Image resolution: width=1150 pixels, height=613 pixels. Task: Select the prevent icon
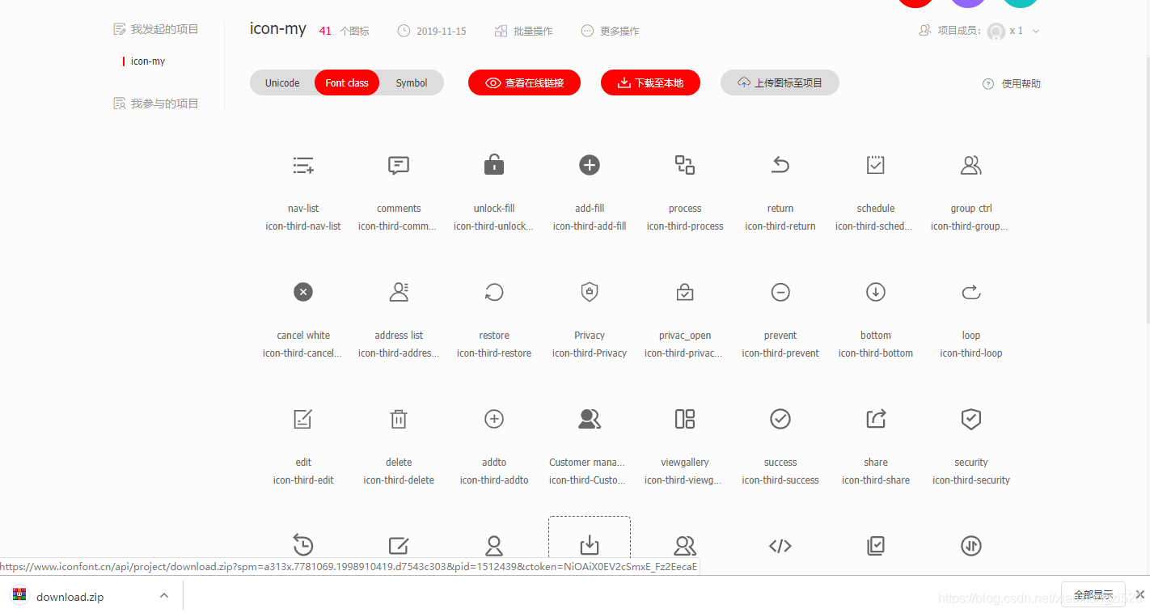[780, 292]
